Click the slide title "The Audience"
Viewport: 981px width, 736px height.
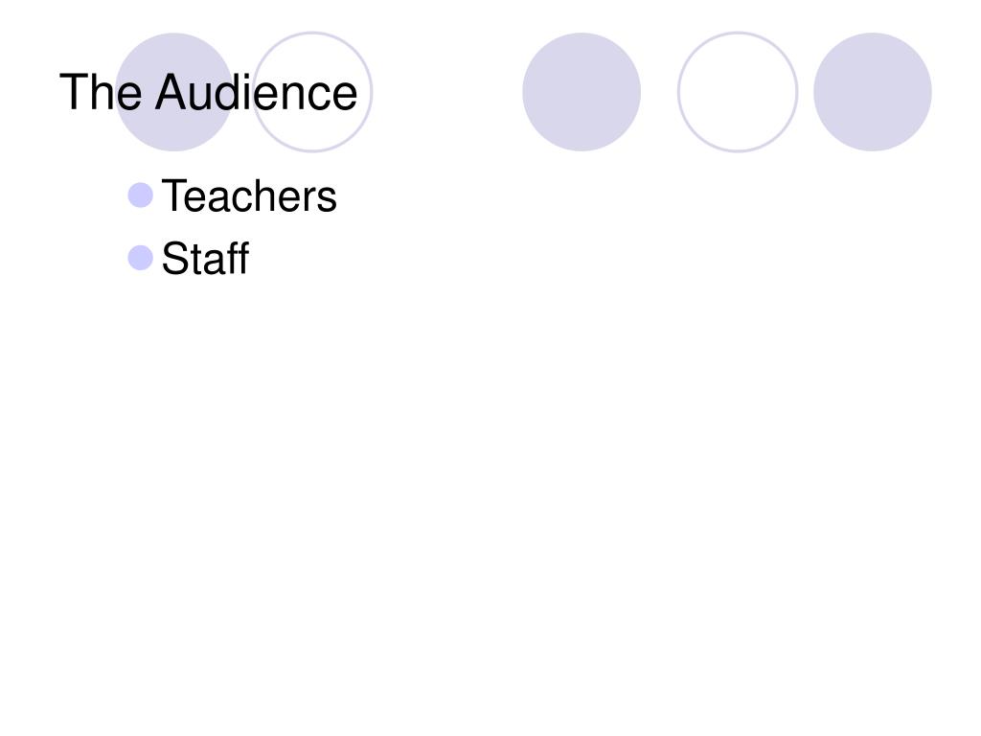coord(208,92)
